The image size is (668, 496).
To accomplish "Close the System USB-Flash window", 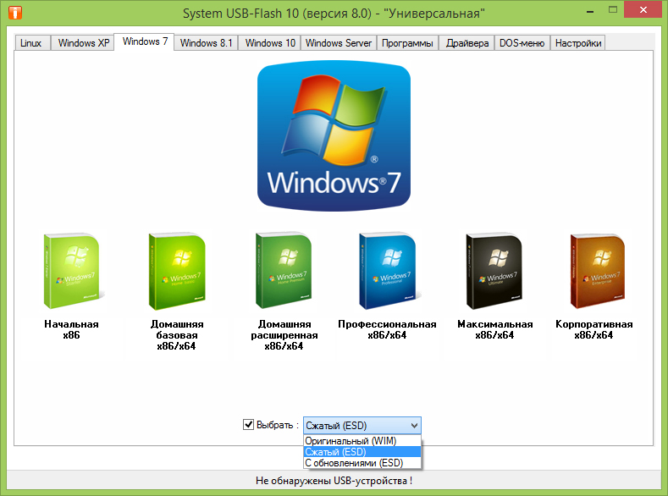I will (643, 10).
